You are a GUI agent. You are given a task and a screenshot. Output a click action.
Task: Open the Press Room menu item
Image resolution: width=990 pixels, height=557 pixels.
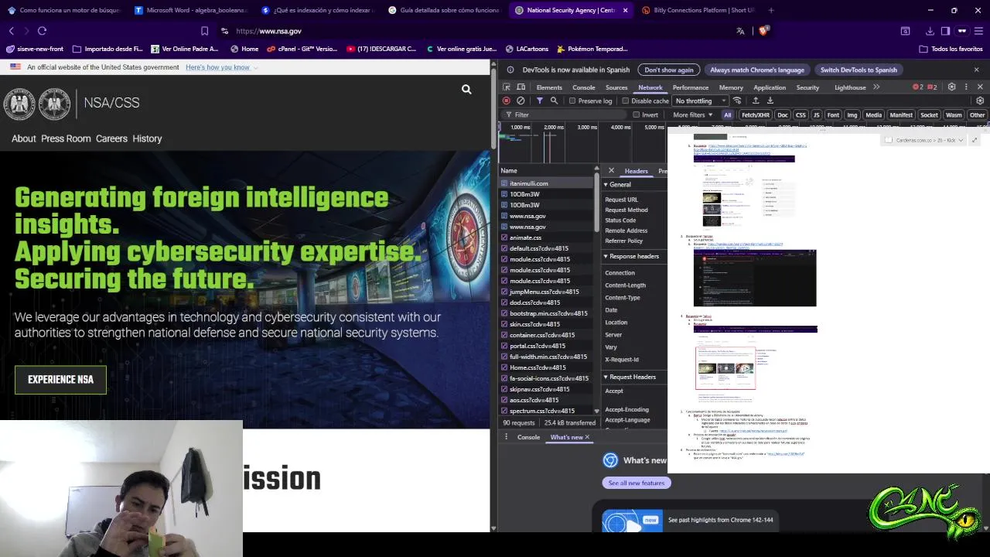click(66, 138)
